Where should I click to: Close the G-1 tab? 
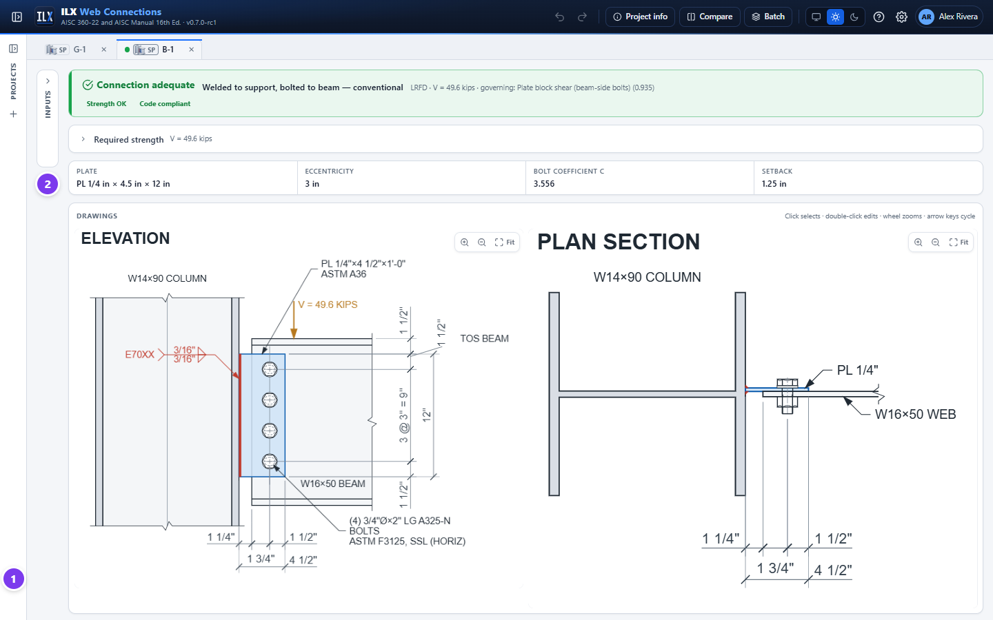pos(104,50)
